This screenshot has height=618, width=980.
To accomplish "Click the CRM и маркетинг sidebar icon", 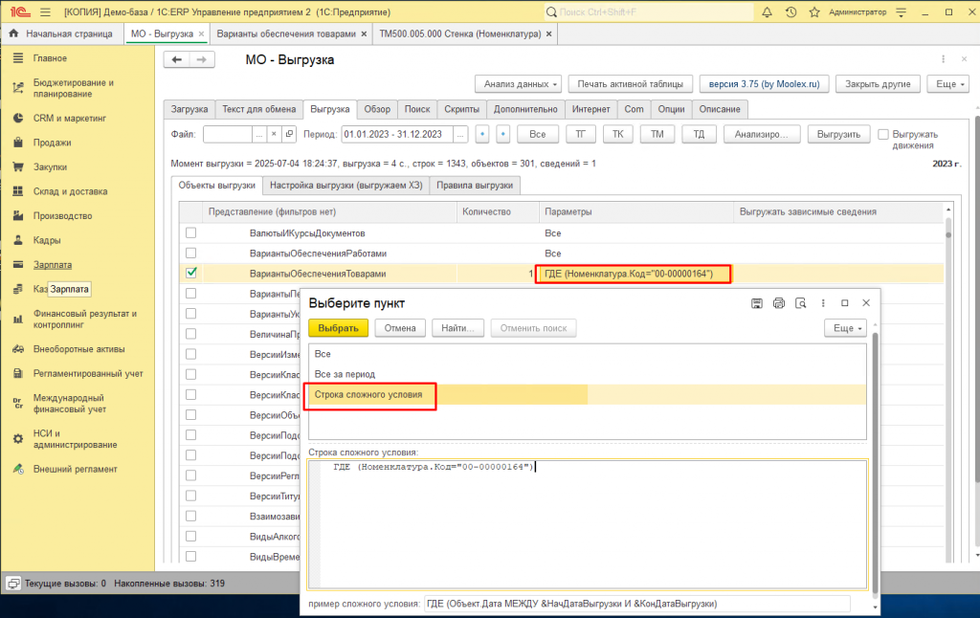I will [x=18, y=118].
